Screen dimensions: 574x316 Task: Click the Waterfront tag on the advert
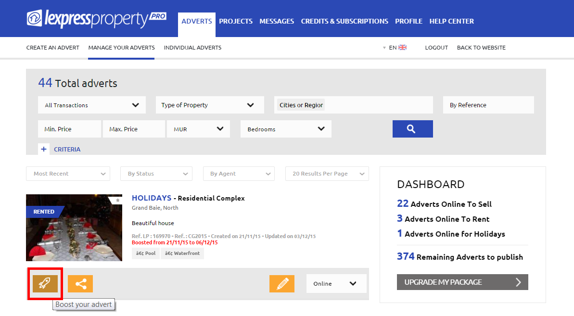point(182,253)
